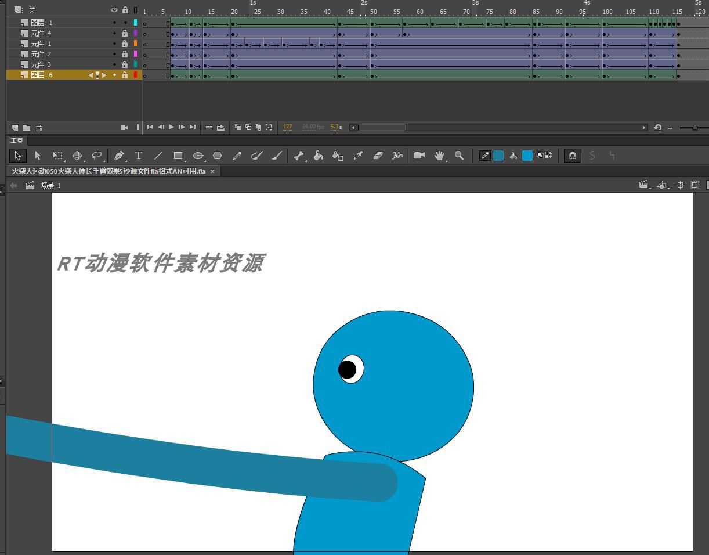Image resolution: width=709 pixels, height=555 pixels.
Task: Step back one frame
Action: click(x=161, y=127)
